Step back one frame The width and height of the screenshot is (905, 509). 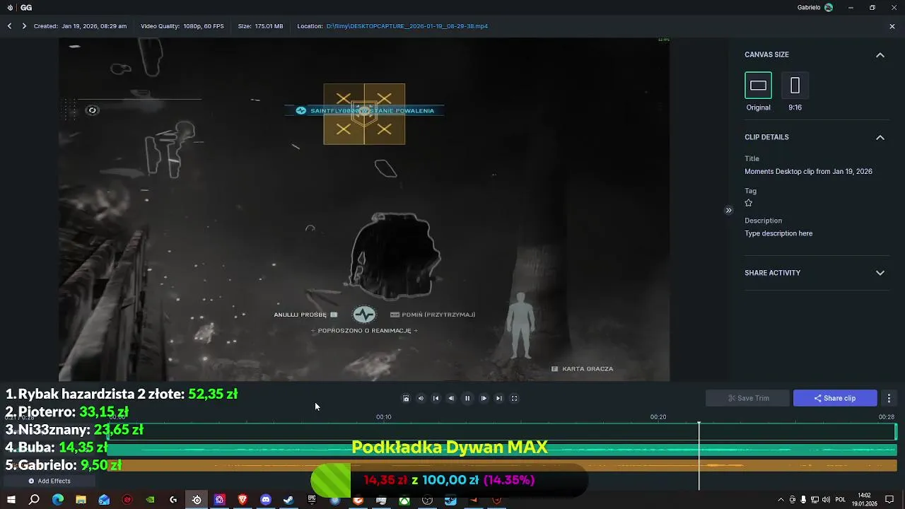coord(451,398)
